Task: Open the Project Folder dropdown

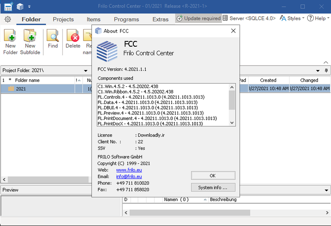Action: [x=86, y=70]
